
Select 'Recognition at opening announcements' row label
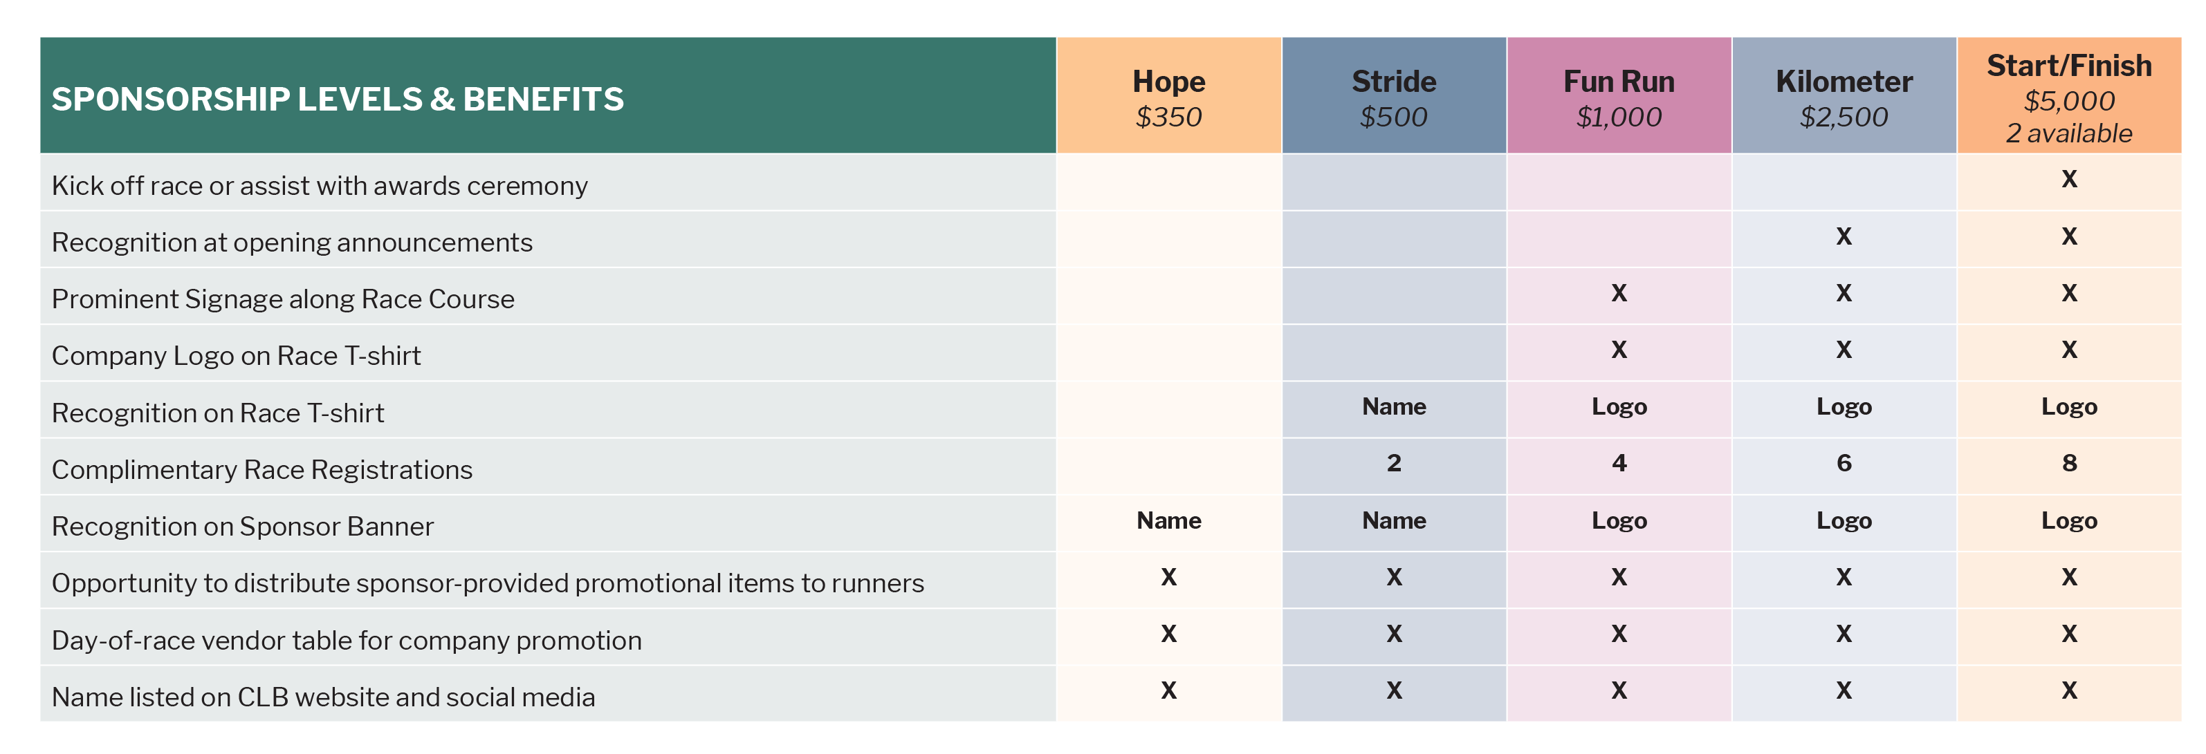[x=292, y=242]
